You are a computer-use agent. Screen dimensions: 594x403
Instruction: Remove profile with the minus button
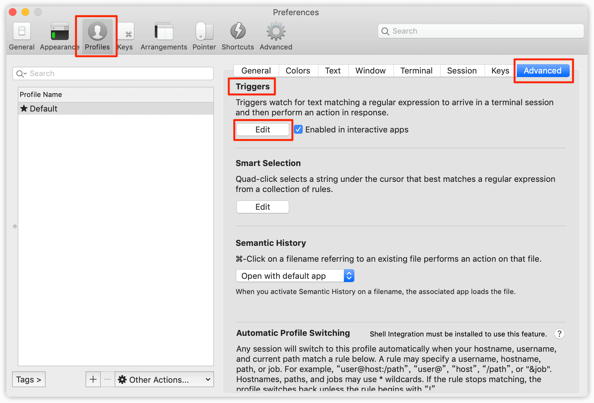[x=108, y=379]
